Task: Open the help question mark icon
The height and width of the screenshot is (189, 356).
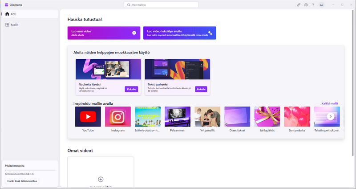Action: pos(313,5)
